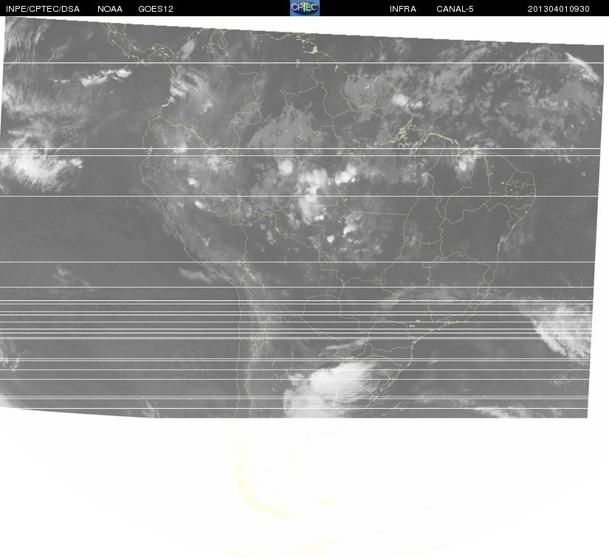Click the 201304010930 timestamp
Screen dimensions: 609x557
(x=559, y=9)
